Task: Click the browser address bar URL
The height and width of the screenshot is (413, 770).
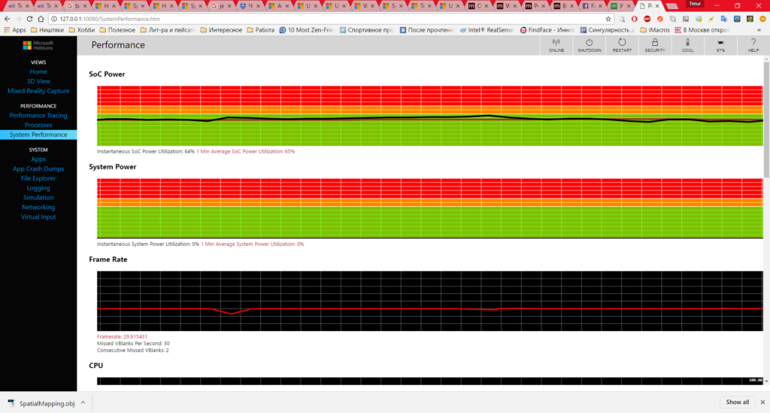Action: [110, 19]
